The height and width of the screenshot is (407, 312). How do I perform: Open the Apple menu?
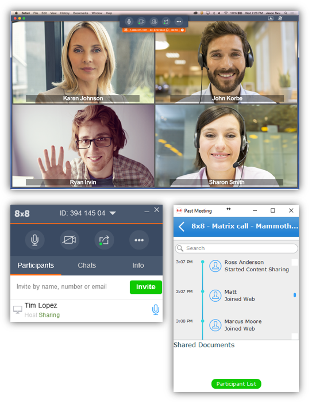(16, 13)
